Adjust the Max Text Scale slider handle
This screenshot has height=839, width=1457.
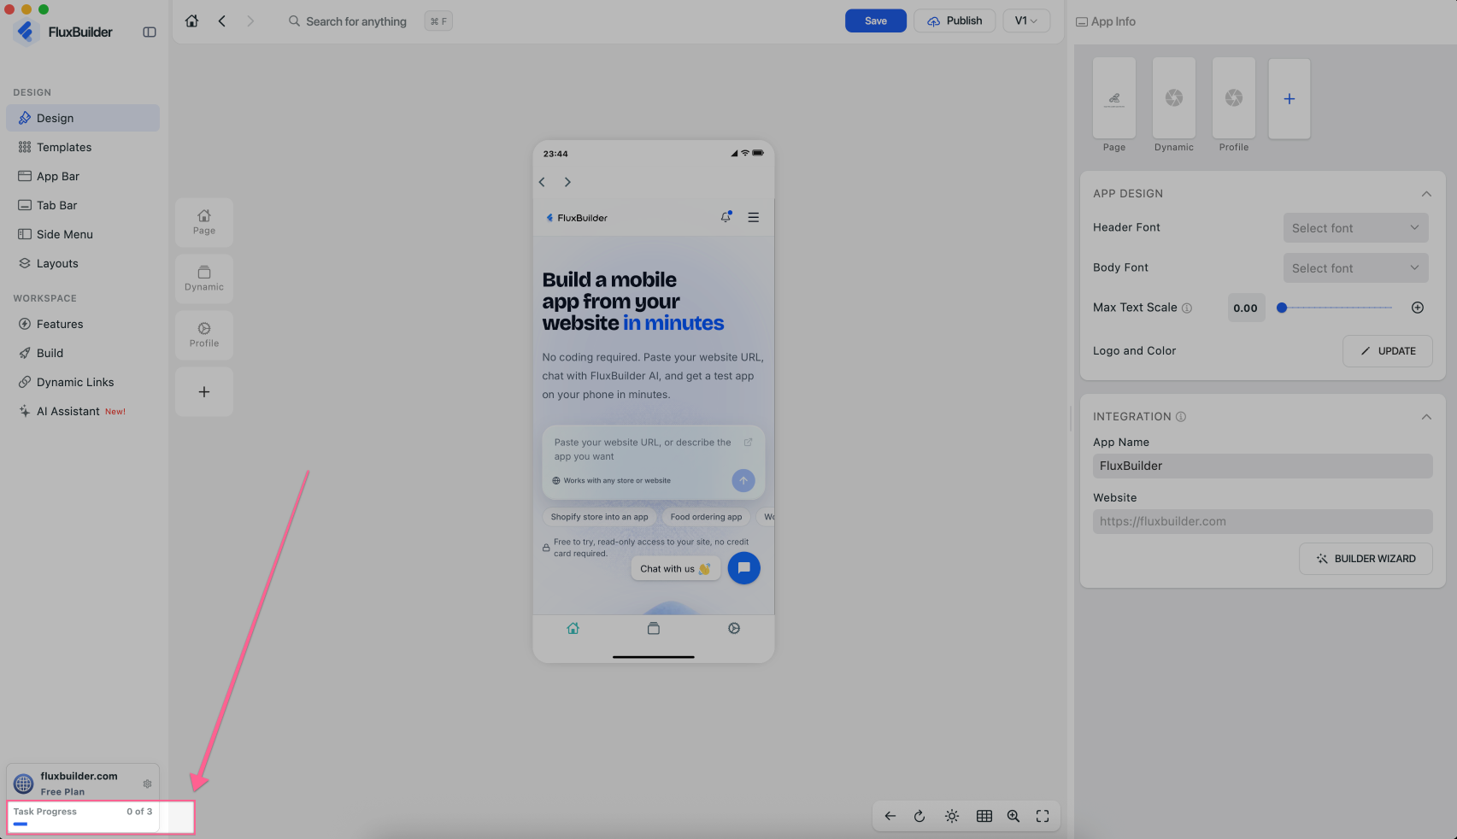(1282, 308)
